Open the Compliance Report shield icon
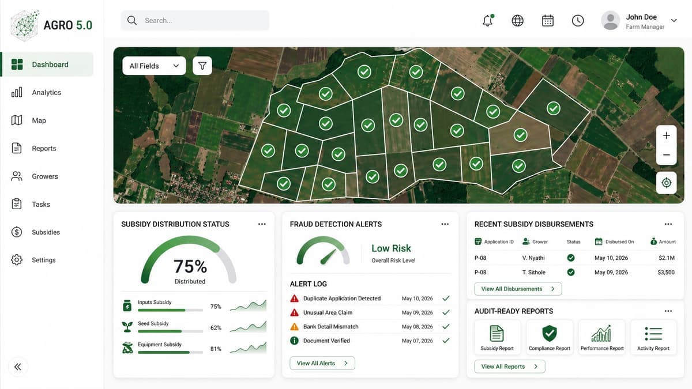 (550, 333)
